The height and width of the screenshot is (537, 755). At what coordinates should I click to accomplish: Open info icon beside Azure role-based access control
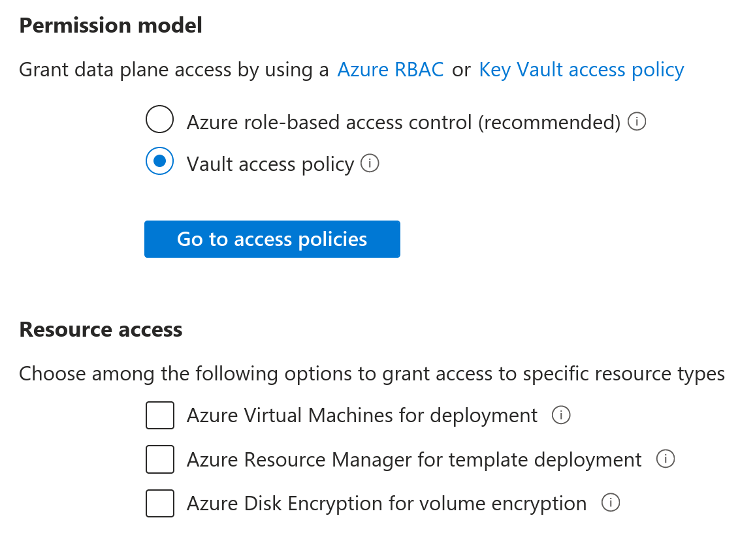637,121
